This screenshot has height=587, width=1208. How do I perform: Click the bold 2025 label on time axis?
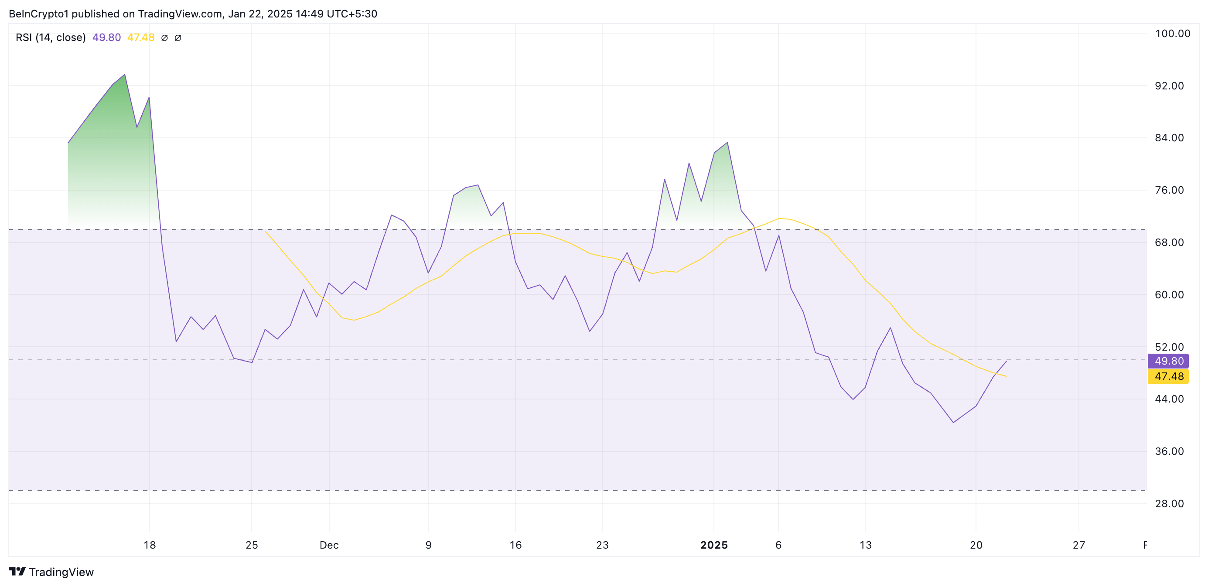[714, 545]
